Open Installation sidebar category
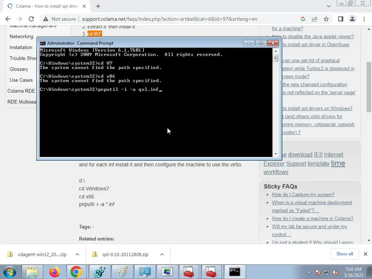Image resolution: width=372 pixels, height=279 pixels. [x=21, y=48]
